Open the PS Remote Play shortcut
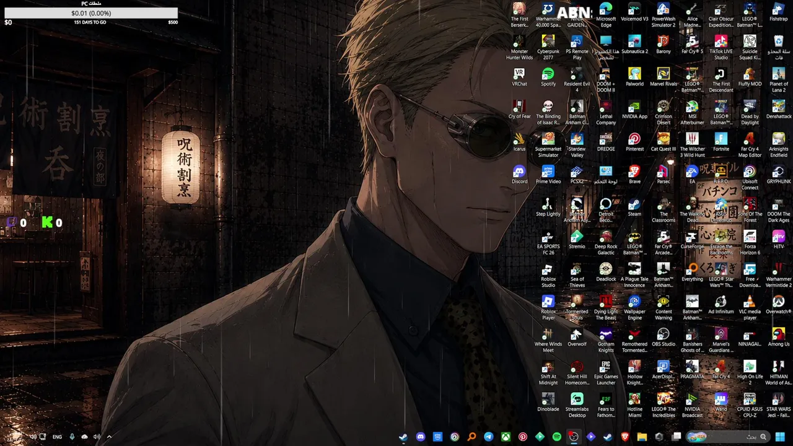Image resolution: width=793 pixels, height=446 pixels. (x=577, y=48)
